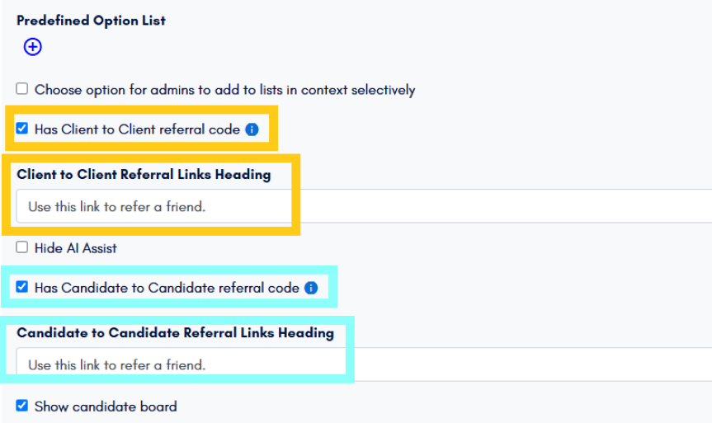Tick the Hide AI Assist checkbox
Image resolution: width=712 pixels, height=423 pixels.
click(x=21, y=247)
